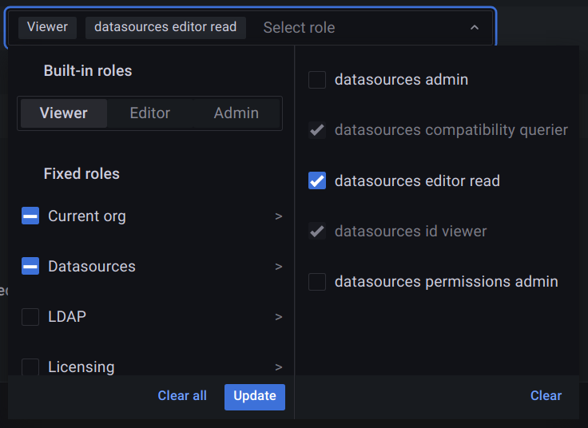Select the Viewer built-in role

click(x=64, y=113)
